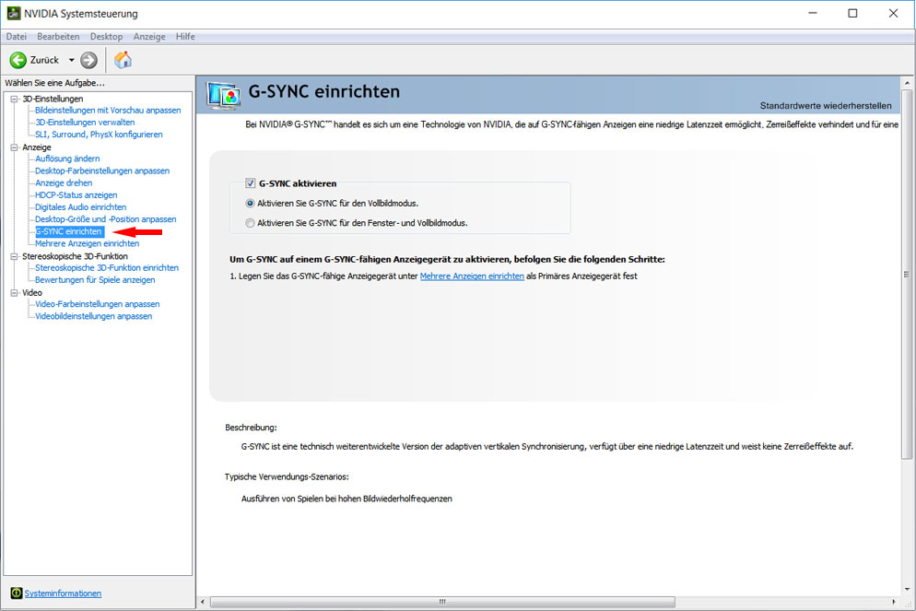This screenshot has height=611, width=916.
Task: Collapse the Stereoskopische 3D-Funktion node
Action: [x=14, y=256]
